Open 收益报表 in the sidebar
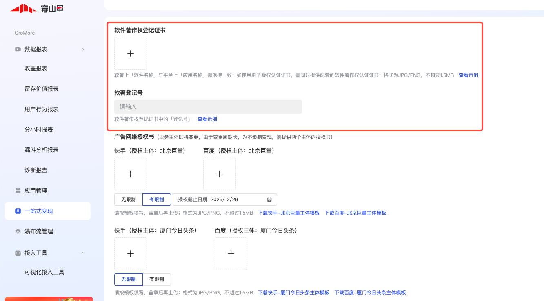This screenshot has width=544, height=301. pyautogui.click(x=36, y=68)
